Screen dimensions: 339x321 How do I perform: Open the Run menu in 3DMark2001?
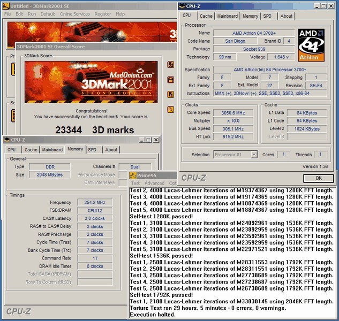point(32,14)
